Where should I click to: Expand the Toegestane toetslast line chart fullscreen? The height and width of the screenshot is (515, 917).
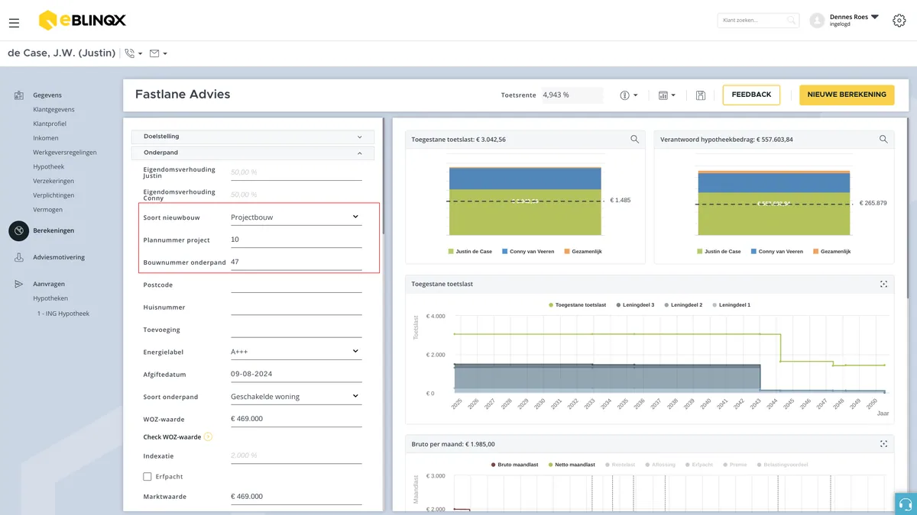883,284
